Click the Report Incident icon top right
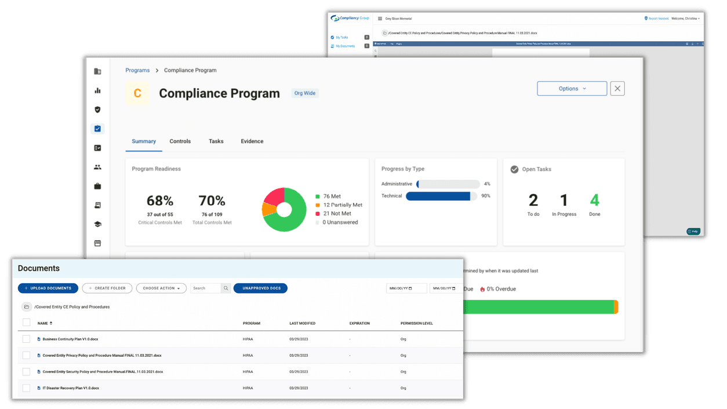Image resolution: width=727 pixels, height=409 pixels. click(645, 18)
